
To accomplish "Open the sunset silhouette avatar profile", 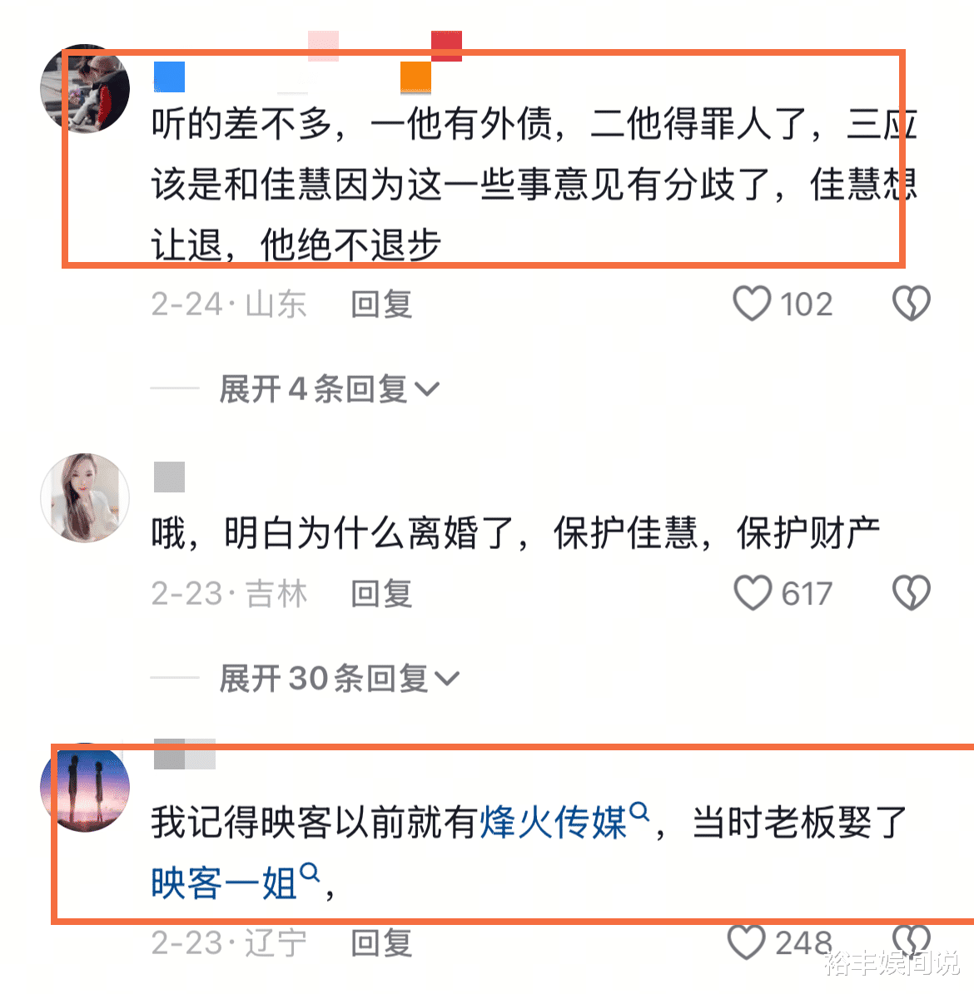I will tap(85, 788).
